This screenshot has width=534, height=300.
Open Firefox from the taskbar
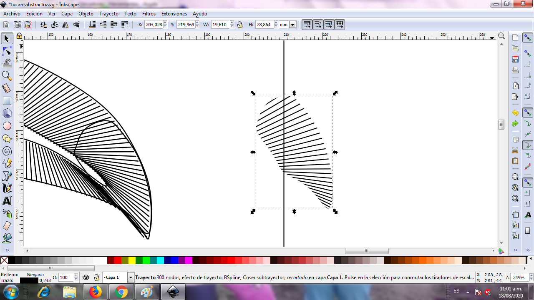point(96,292)
